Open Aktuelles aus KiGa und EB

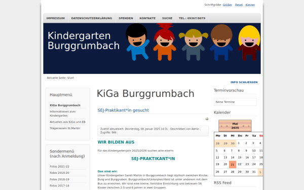tap(67, 122)
